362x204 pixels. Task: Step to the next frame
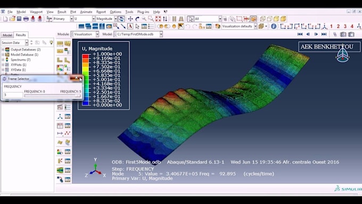click(x=316, y=34)
